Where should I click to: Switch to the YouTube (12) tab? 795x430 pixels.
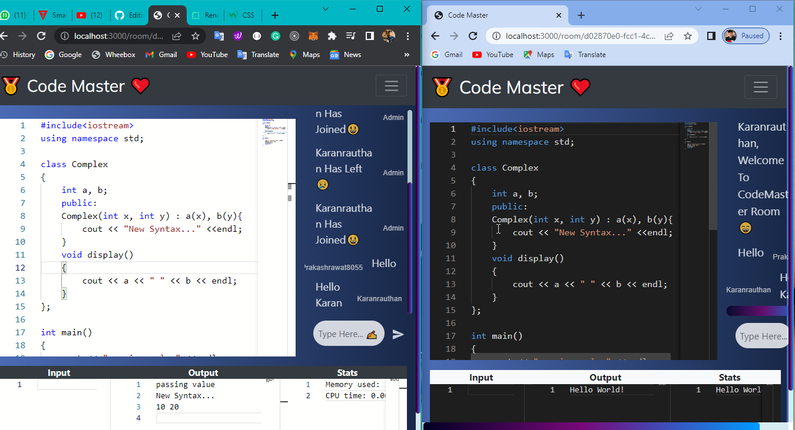pos(90,15)
